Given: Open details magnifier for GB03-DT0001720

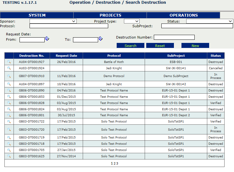Looking at the screenshot, I should [x=9, y=129].
